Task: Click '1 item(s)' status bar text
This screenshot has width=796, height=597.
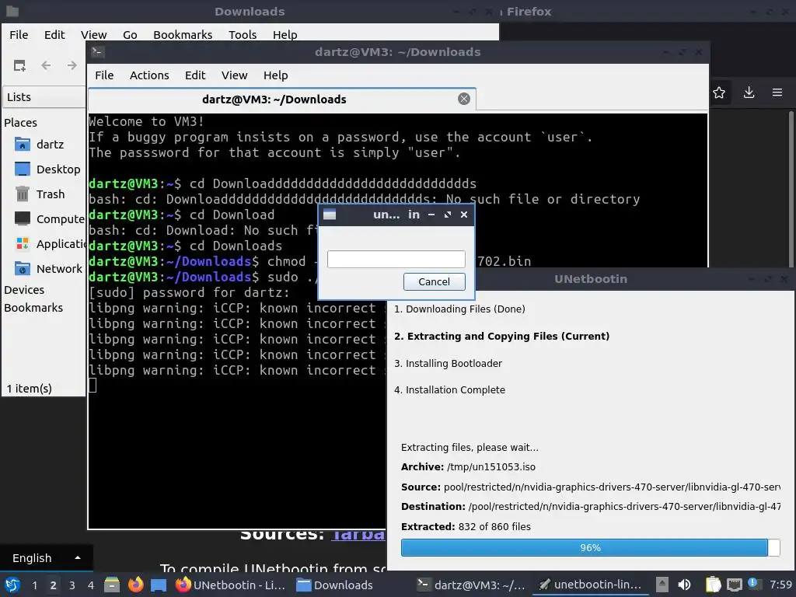Action: [x=29, y=389]
